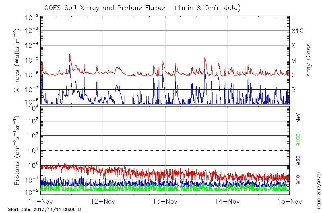Click the Protons axis label
This screenshot has height=213, width=322.
click(18, 151)
